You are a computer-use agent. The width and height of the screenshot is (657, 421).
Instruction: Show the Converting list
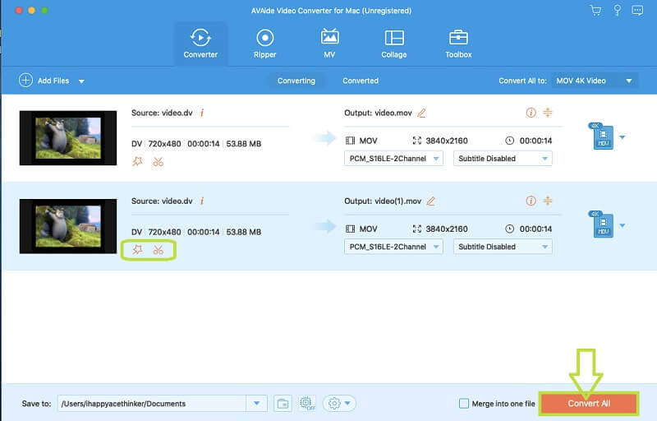(x=296, y=81)
